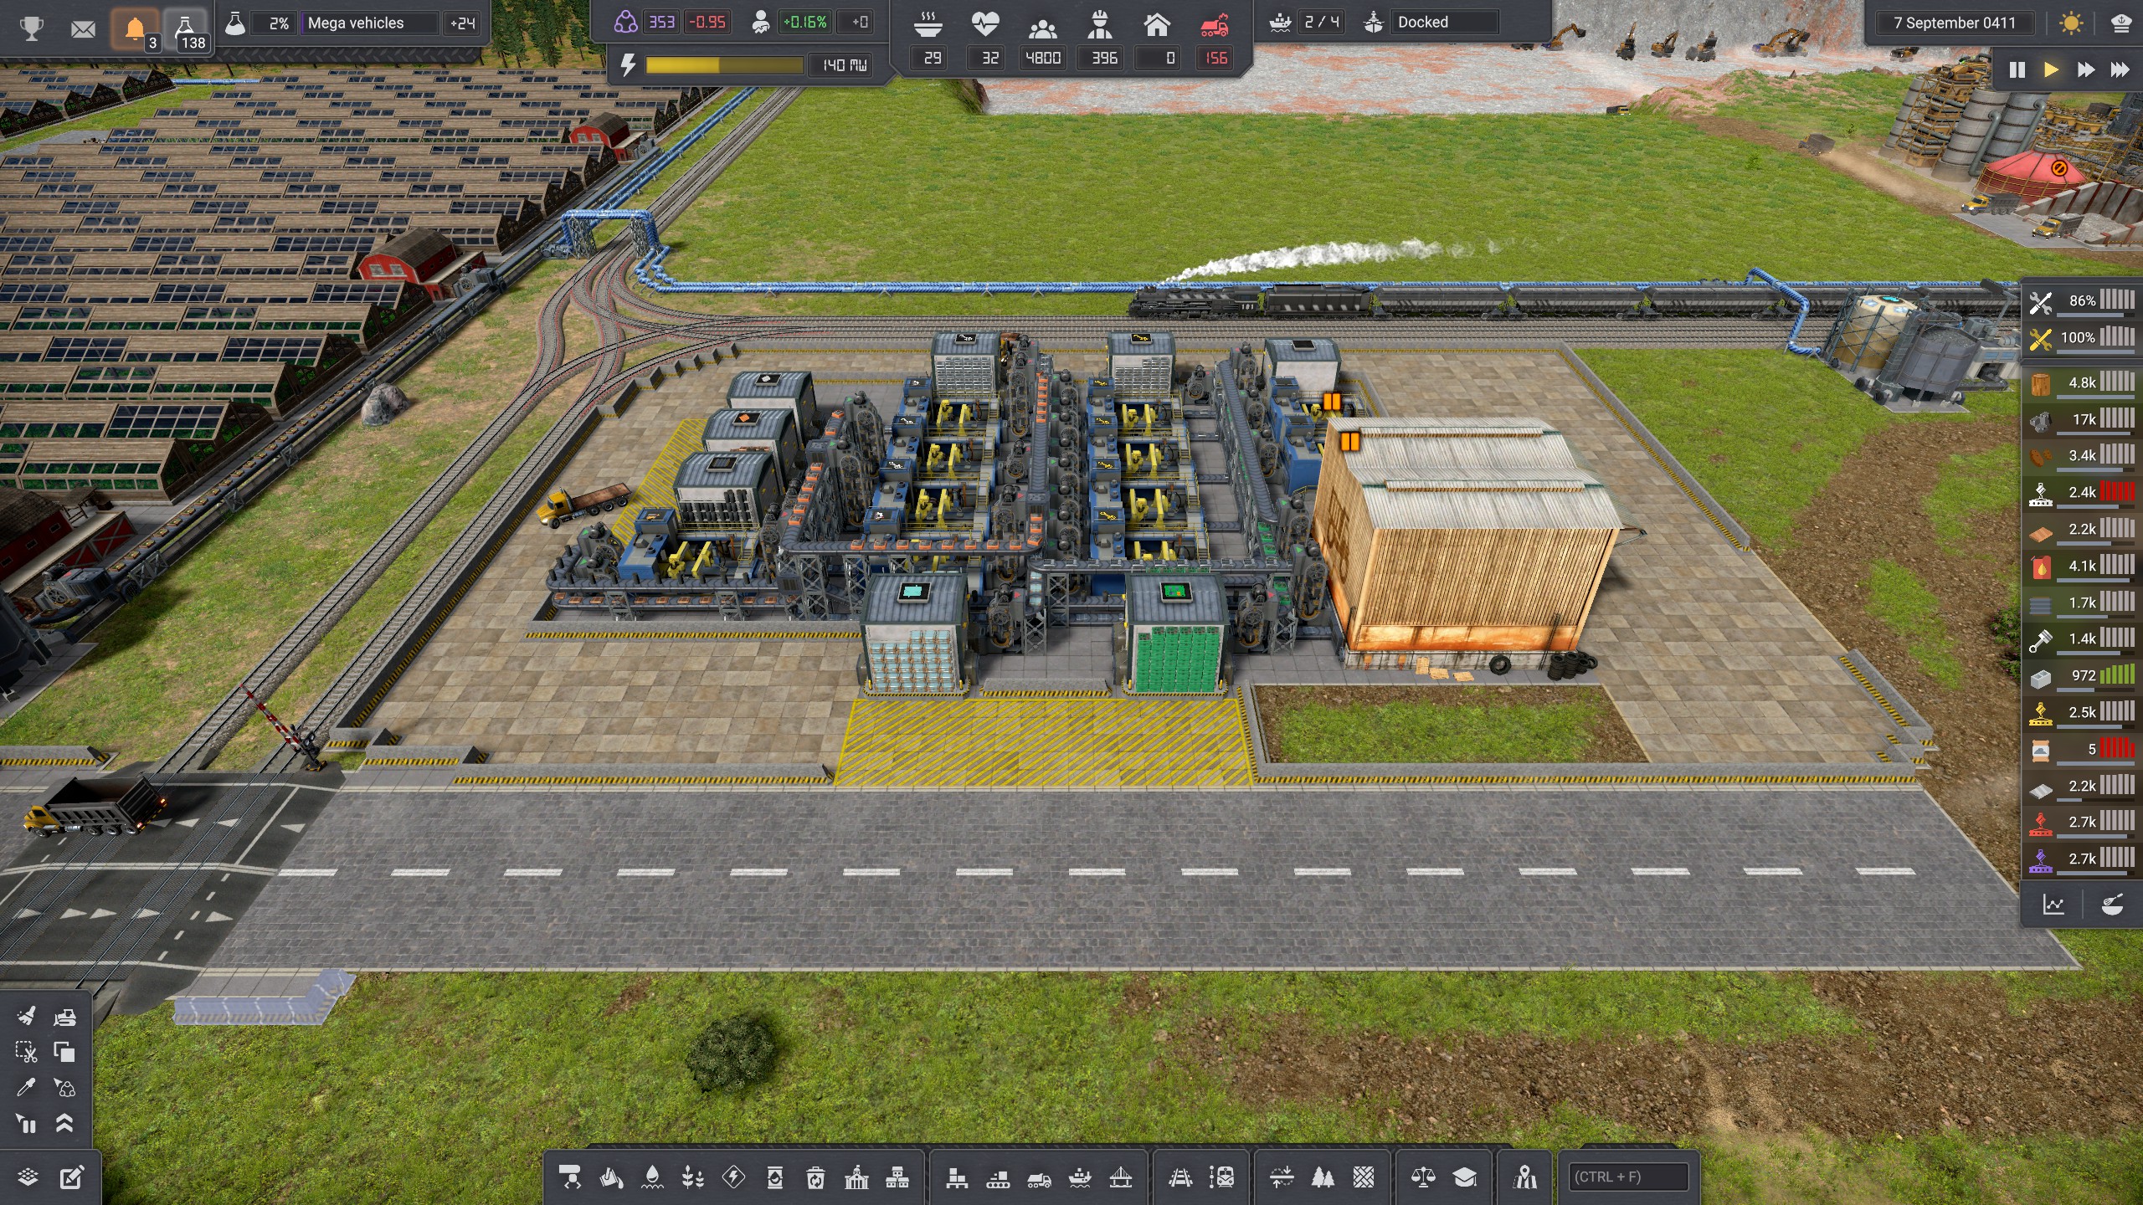Pause the game
Image resolution: width=2143 pixels, height=1205 pixels.
[2017, 69]
